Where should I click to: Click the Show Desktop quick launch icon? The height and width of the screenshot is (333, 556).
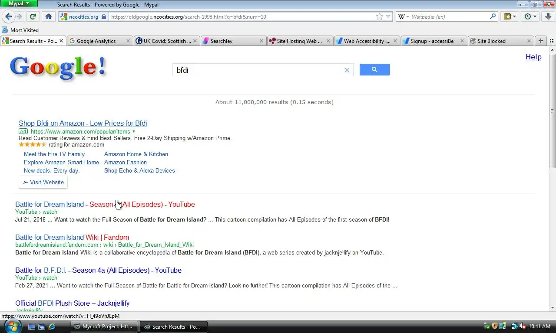[x=32, y=326]
